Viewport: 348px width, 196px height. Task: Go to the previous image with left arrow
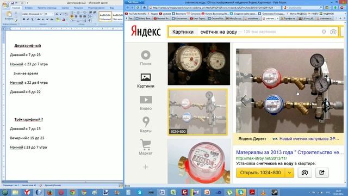(244, 100)
